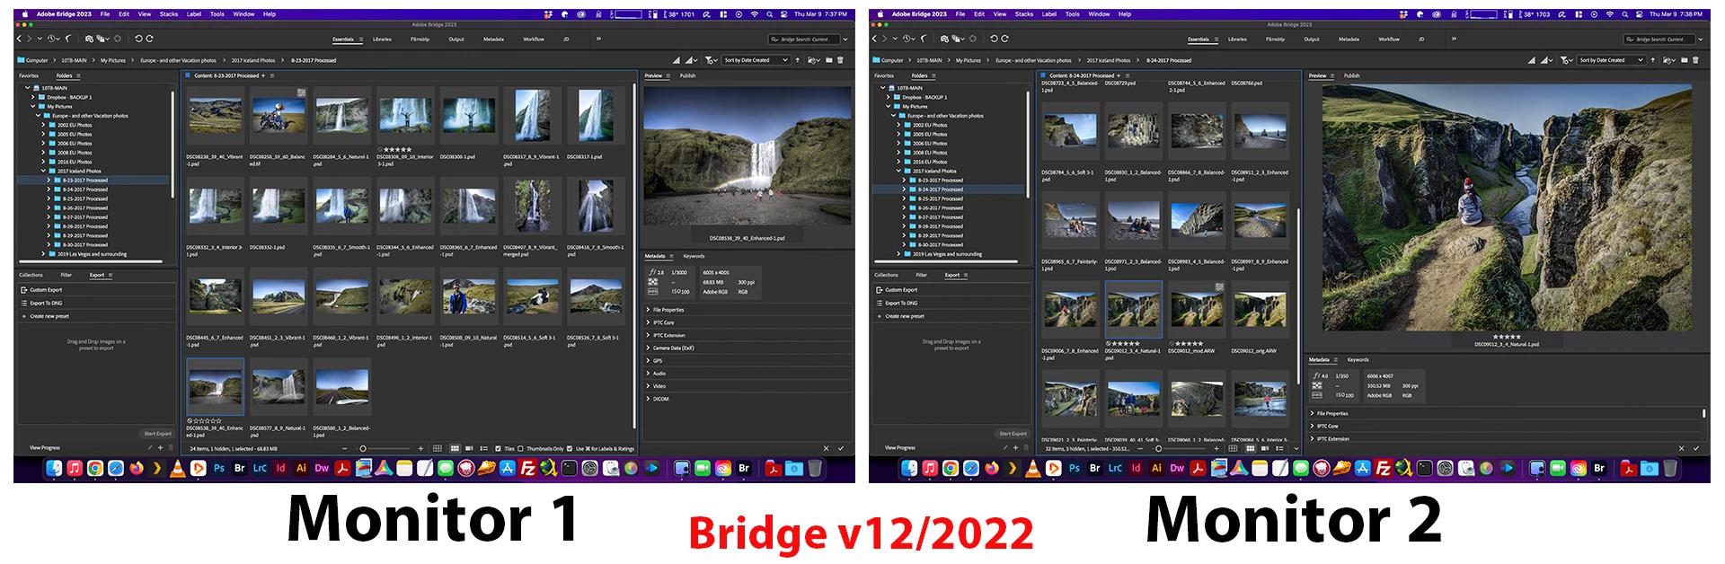
Task: Apply metadata changes with checkmark on Monitor 1
Action: tap(841, 448)
